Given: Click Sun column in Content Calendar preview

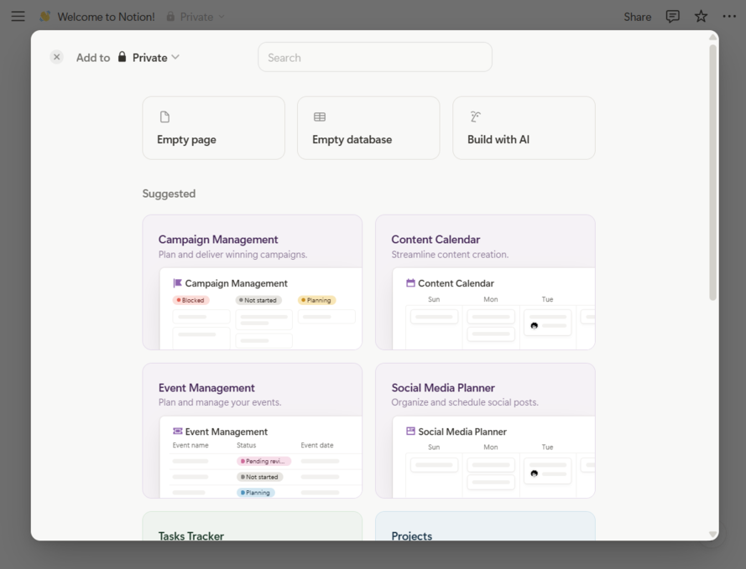Looking at the screenshot, I should (x=434, y=299).
